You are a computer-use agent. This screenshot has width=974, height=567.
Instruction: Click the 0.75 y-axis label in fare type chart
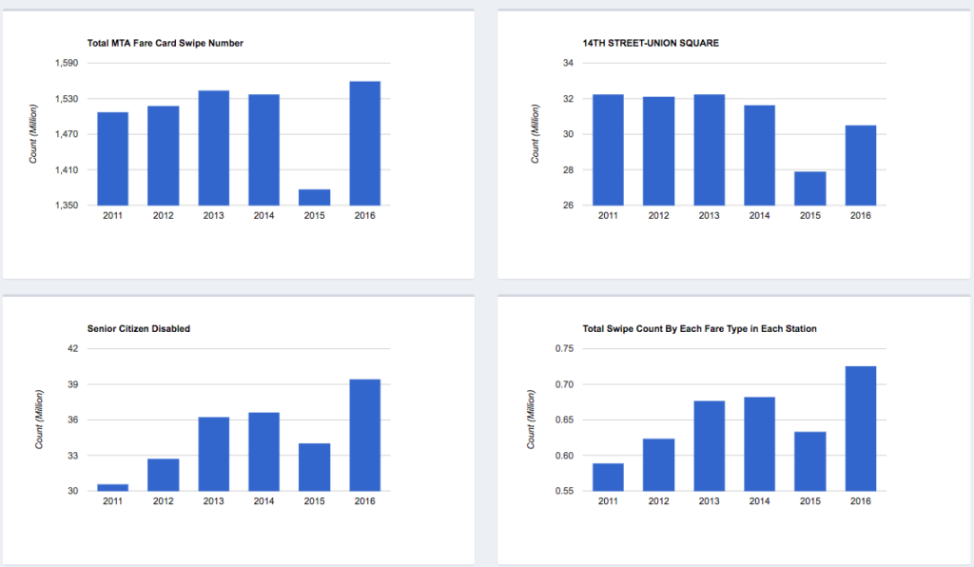click(567, 348)
